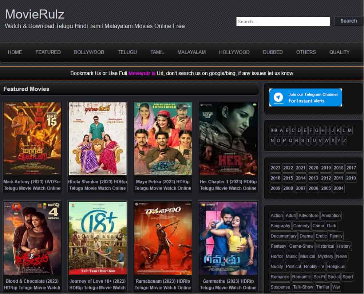Select the Quality menu item

[339, 52]
